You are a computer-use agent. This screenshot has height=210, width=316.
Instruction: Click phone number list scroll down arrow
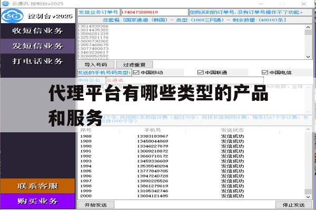point(308,57)
